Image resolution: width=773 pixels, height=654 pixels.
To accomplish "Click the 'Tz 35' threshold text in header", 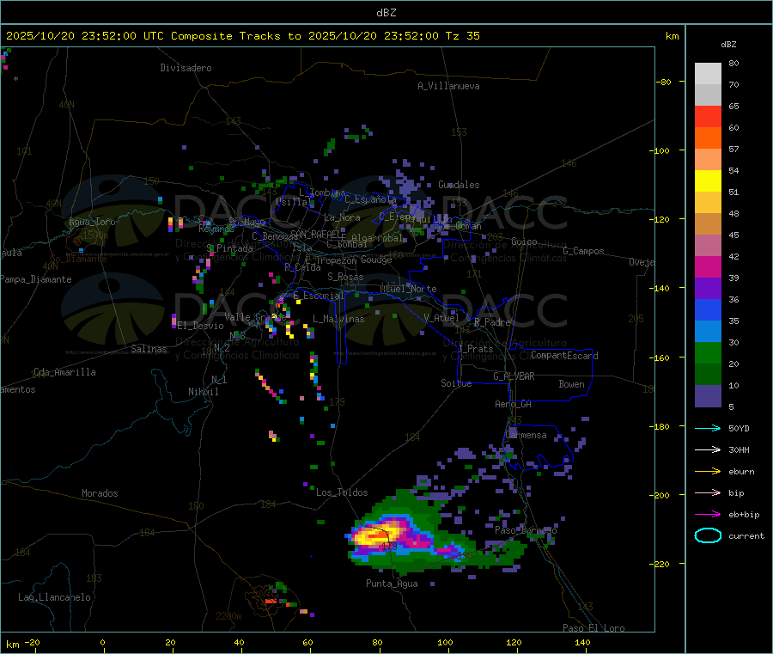I will (462, 35).
